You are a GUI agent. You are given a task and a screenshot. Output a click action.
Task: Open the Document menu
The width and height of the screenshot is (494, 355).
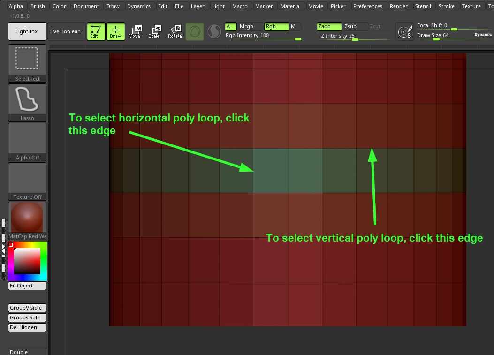86,6
